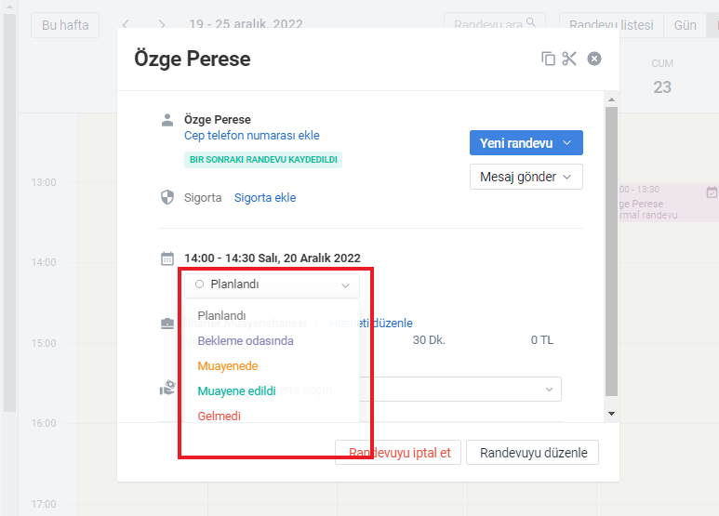Click the dialog scrollbar up arrow
This screenshot has width=719, height=516.
611,99
